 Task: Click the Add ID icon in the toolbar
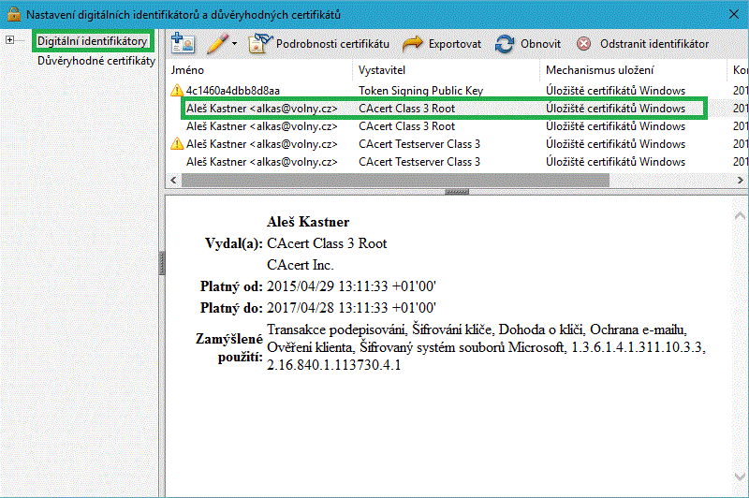click(x=183, y=43)
